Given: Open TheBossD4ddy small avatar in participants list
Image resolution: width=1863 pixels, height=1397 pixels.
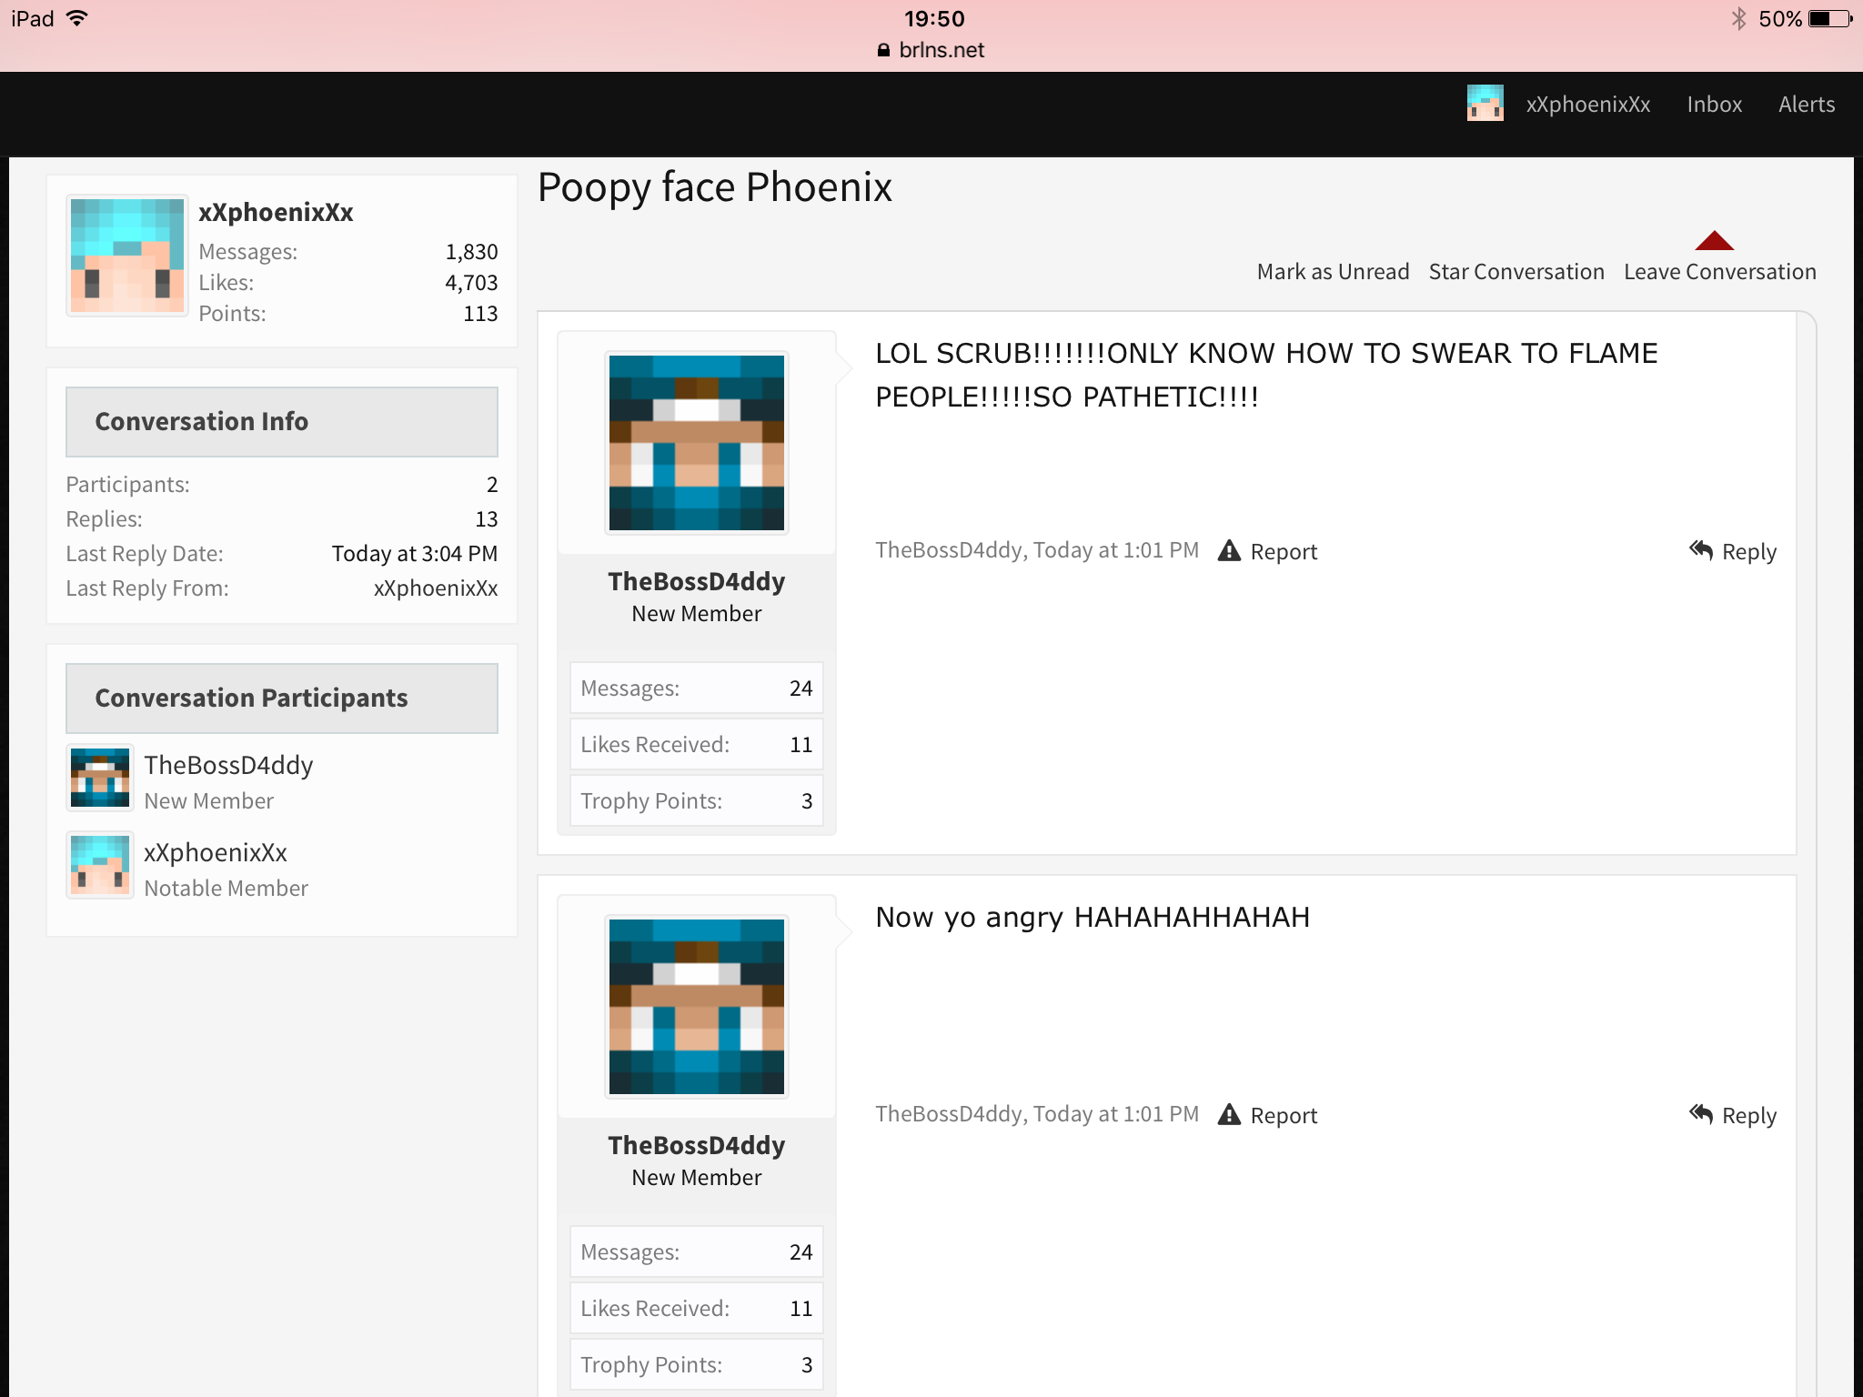Looking at the screenshot, I should (x=100, y=778).
